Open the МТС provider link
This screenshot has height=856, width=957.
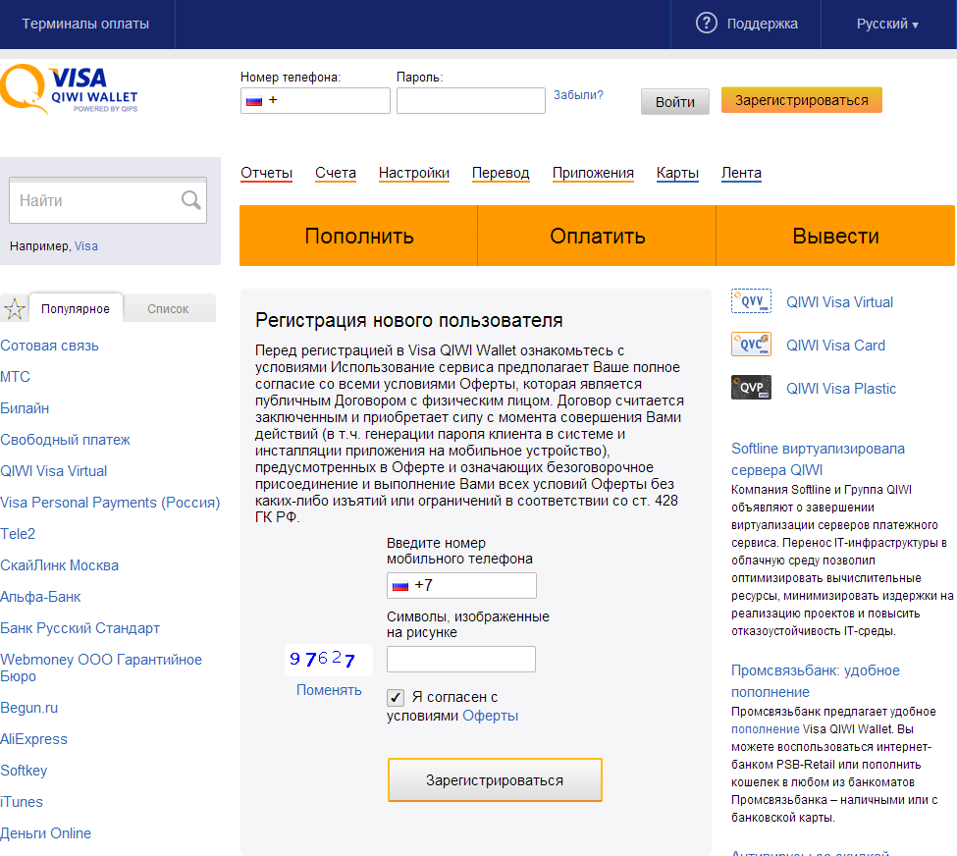[x=16, y=377]
